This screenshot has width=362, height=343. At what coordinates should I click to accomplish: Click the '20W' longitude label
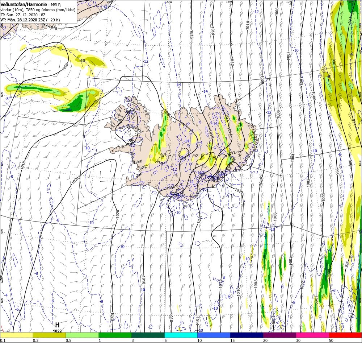pyautogui.click(x=169, y=2)
